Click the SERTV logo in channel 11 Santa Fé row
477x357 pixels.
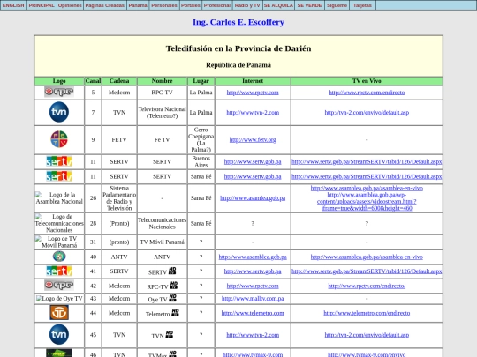(x=59, y=176)
